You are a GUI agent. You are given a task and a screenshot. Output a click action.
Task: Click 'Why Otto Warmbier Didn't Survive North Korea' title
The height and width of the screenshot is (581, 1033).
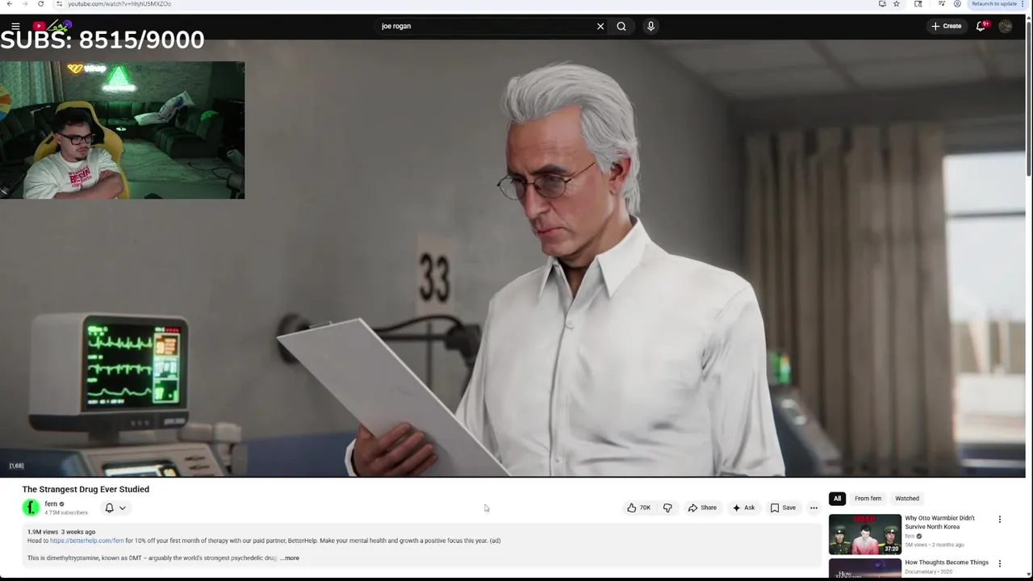pos(939,522)
